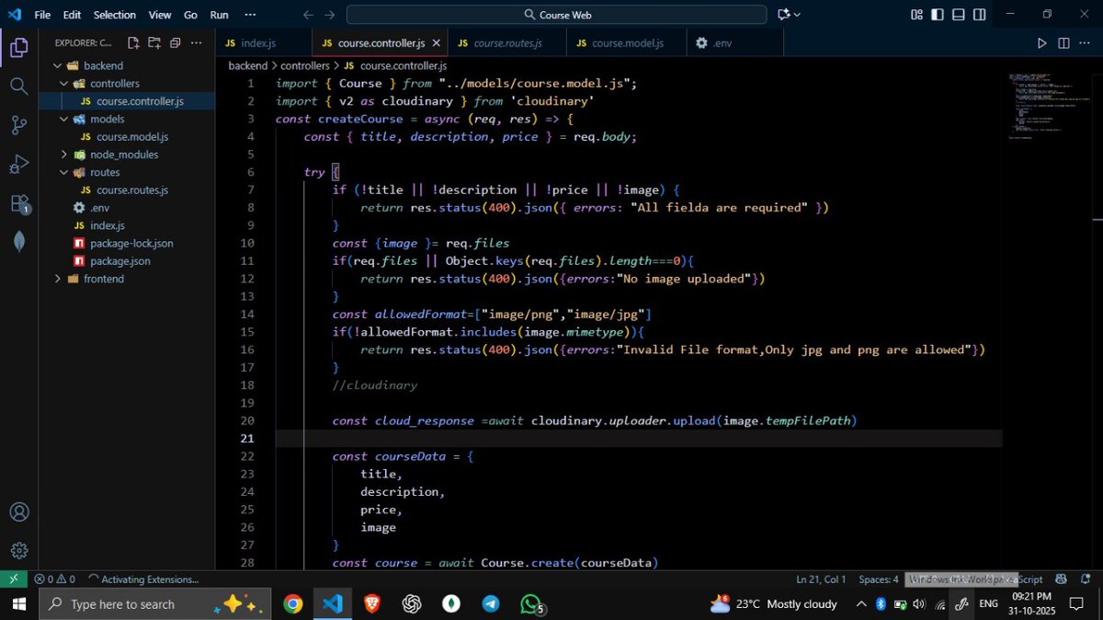The image size is (1103, 620).
Task: Open the Run and Debug view
Action: click(x=18, y=164)
